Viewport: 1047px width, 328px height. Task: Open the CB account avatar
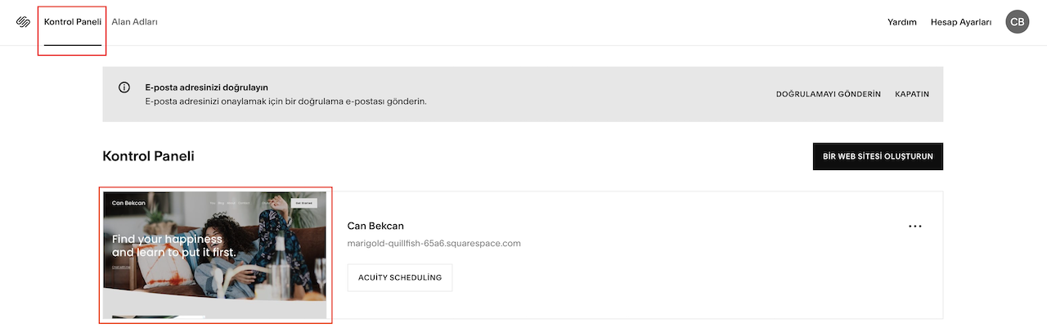[x=1017, y=22]
